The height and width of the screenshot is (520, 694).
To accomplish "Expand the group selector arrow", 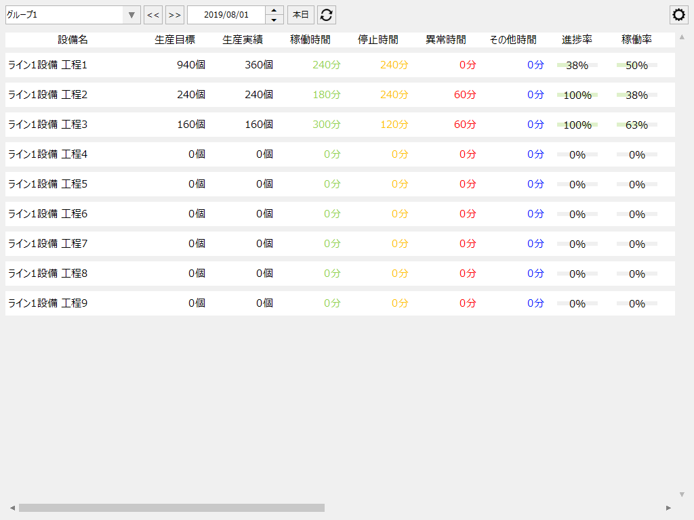I will [x=131, y=14].
